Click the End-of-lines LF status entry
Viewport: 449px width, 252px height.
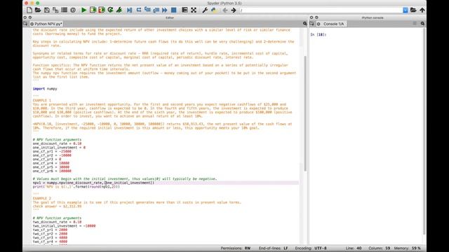pyautogui.click(x=274, y=248)
